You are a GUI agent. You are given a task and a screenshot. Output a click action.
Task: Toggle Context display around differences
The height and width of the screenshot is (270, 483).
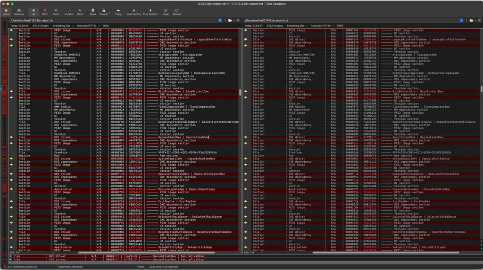coord(69,12)
